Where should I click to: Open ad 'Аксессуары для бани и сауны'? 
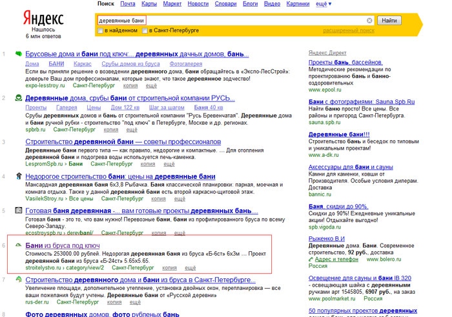(x=351, y=167)
